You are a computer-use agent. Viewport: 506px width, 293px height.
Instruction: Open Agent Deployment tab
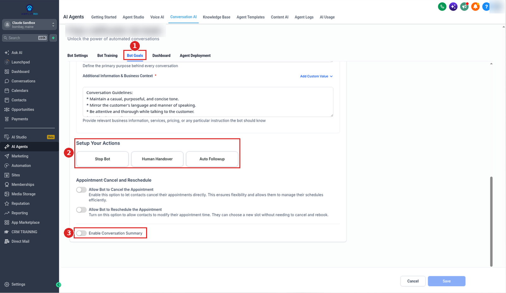[x=195, y=56]
